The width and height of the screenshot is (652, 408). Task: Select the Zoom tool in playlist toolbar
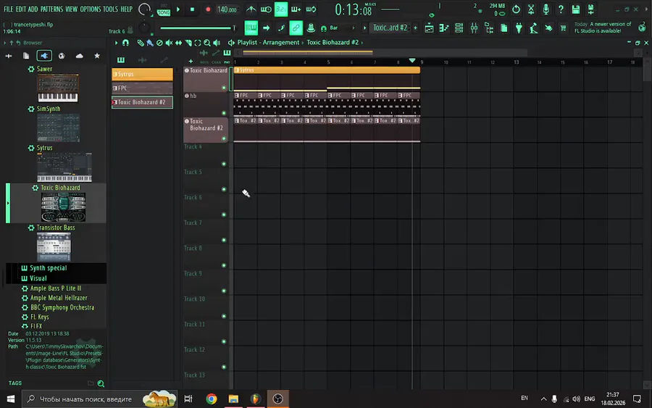point(207,43)
